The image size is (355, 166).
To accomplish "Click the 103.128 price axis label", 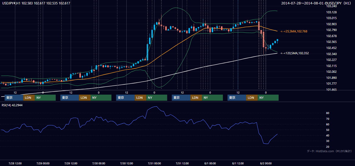I will [x=332, y=12].
